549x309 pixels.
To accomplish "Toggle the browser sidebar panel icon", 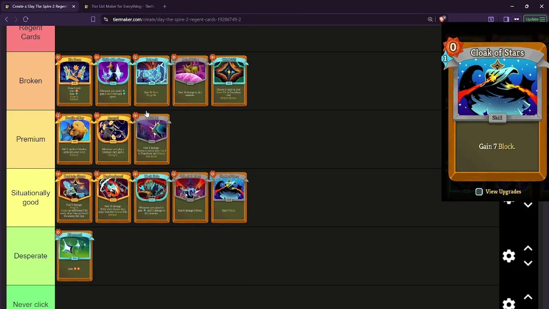I will tap(506, 19).
